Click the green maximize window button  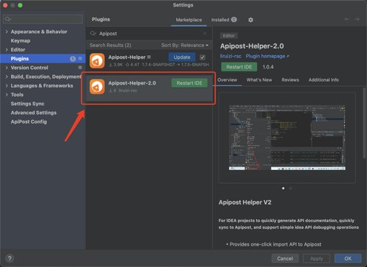click(x=20, y=5)
